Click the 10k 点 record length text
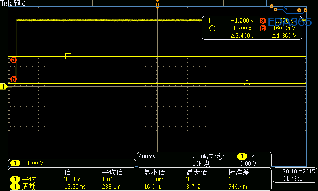318x191 pixels. [x=201, y=164]
